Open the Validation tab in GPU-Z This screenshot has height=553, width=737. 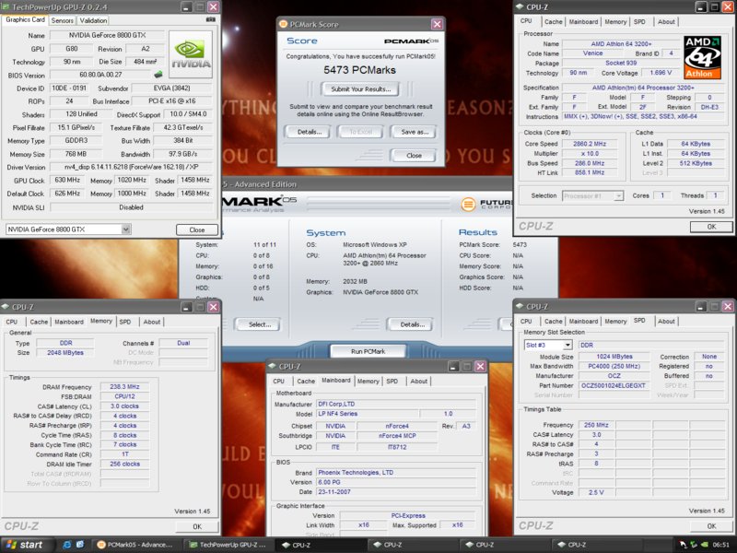93,20
